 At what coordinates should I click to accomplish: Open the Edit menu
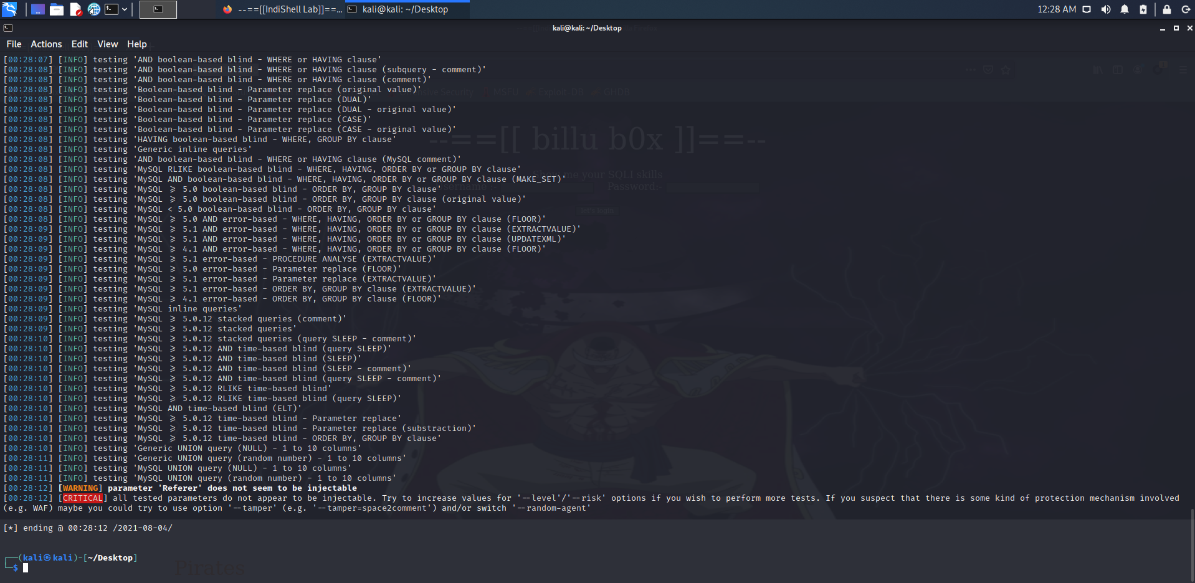coord(80,44)
